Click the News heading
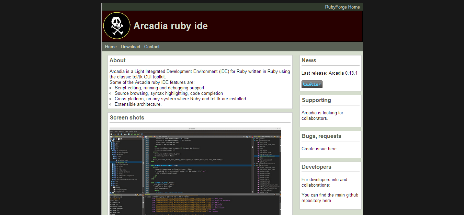The height and width of the screenshot is (215, 464). [309, 60]
